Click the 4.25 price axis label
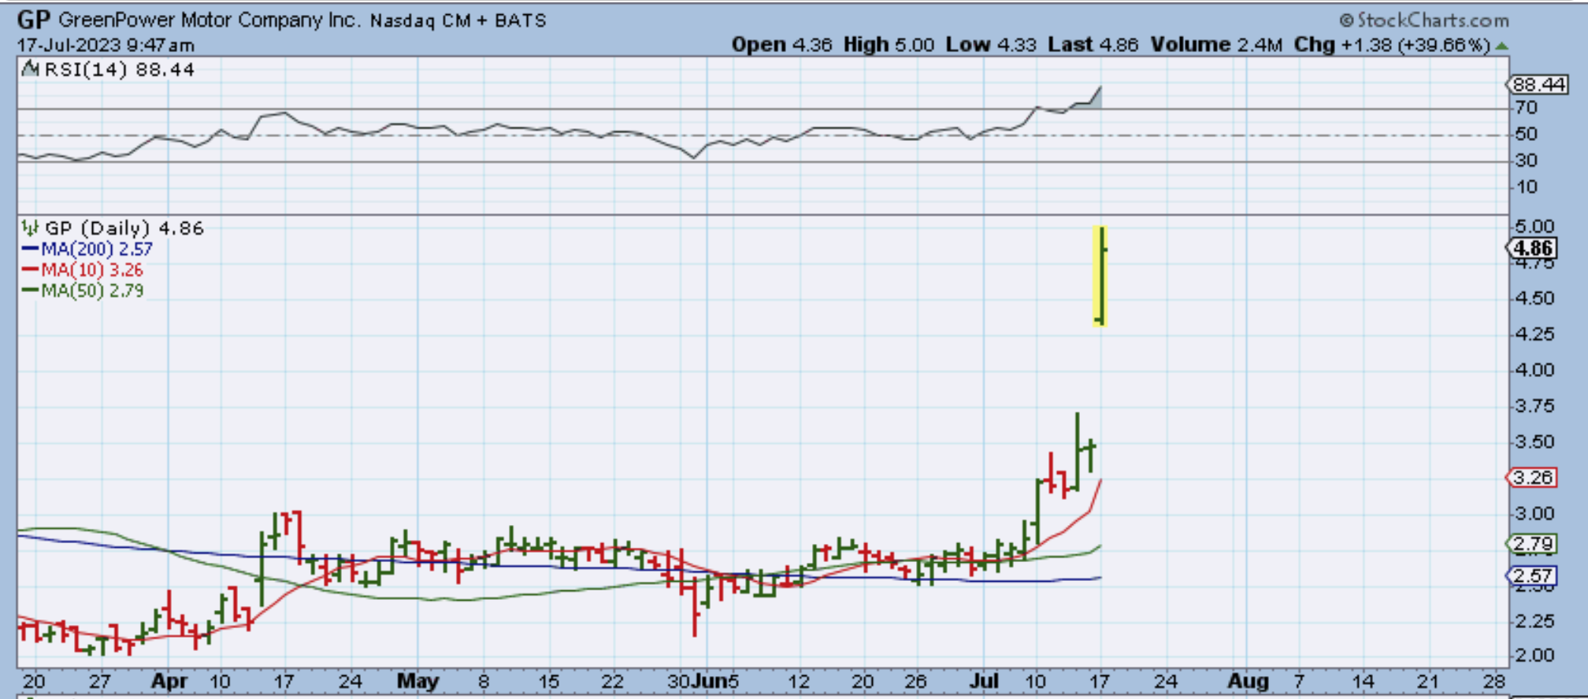 tap(1534, 335)
